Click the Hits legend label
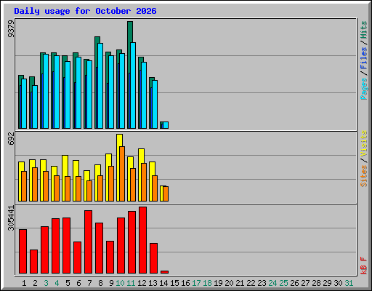Viewport: 372px width, 291px height. click(363, 30)
